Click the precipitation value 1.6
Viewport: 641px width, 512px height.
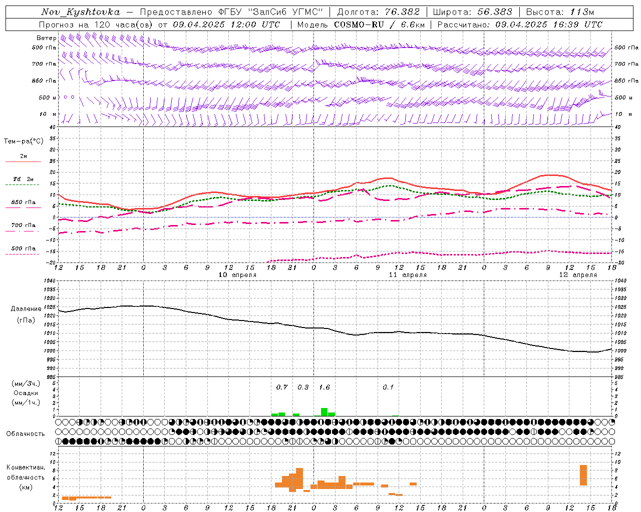325,387
